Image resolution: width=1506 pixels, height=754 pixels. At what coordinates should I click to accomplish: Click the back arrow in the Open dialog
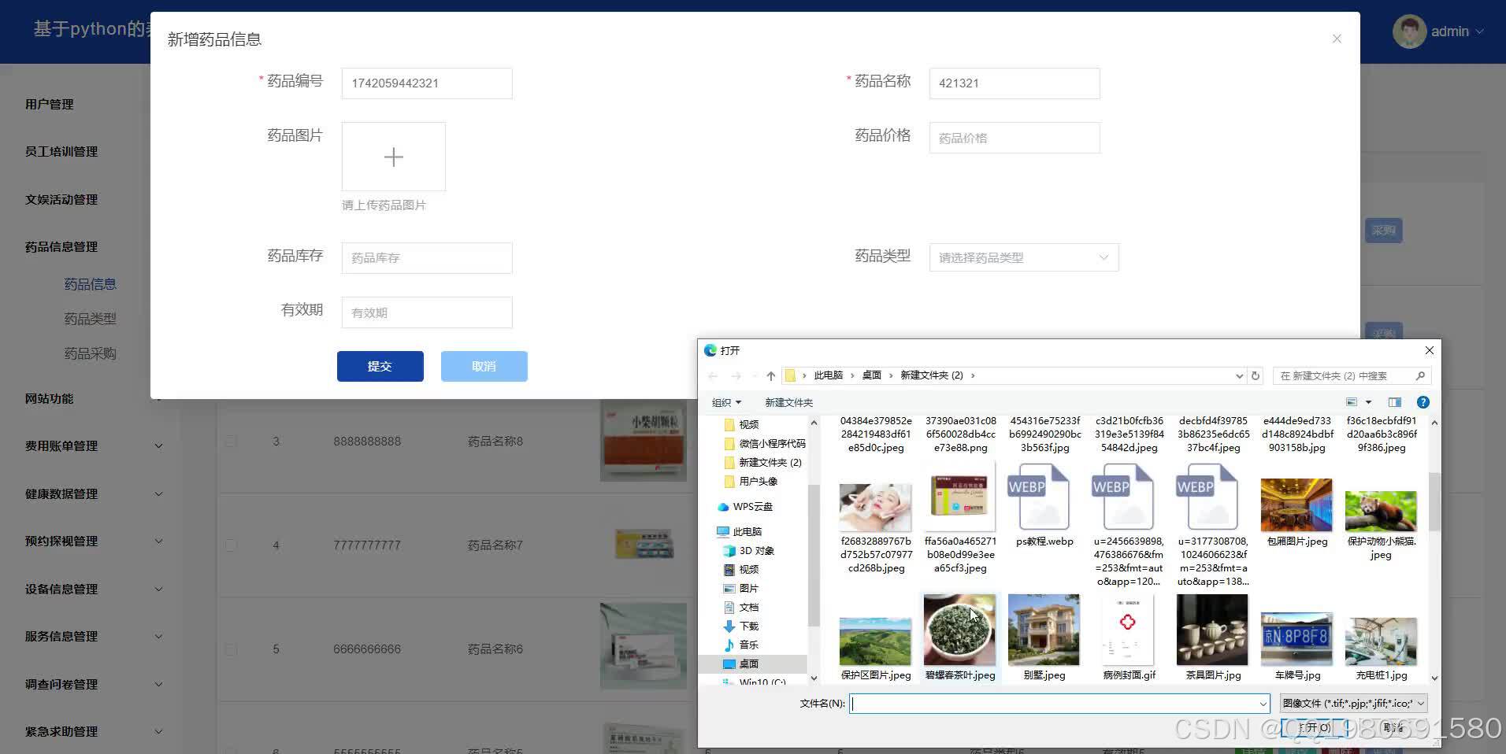tap(713, 375)
